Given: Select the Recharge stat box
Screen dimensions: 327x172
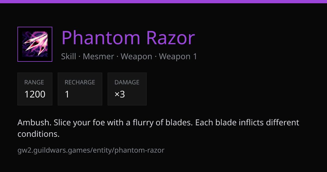Looking at the screenshot, I should [x=80, y=89].
